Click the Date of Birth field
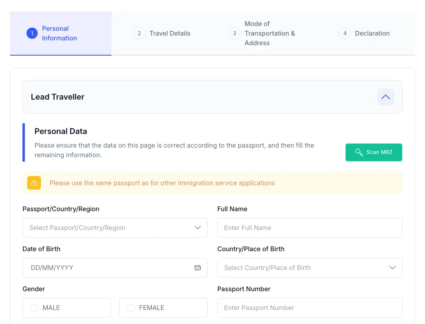Screen dimensions: 425x324 coord(115,268)
